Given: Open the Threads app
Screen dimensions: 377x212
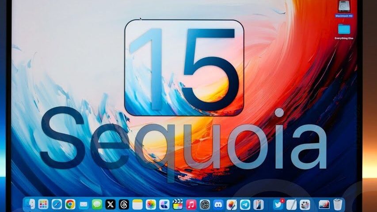Looking at the screenshot, I should pyautogui.click(x=124, y=204).
